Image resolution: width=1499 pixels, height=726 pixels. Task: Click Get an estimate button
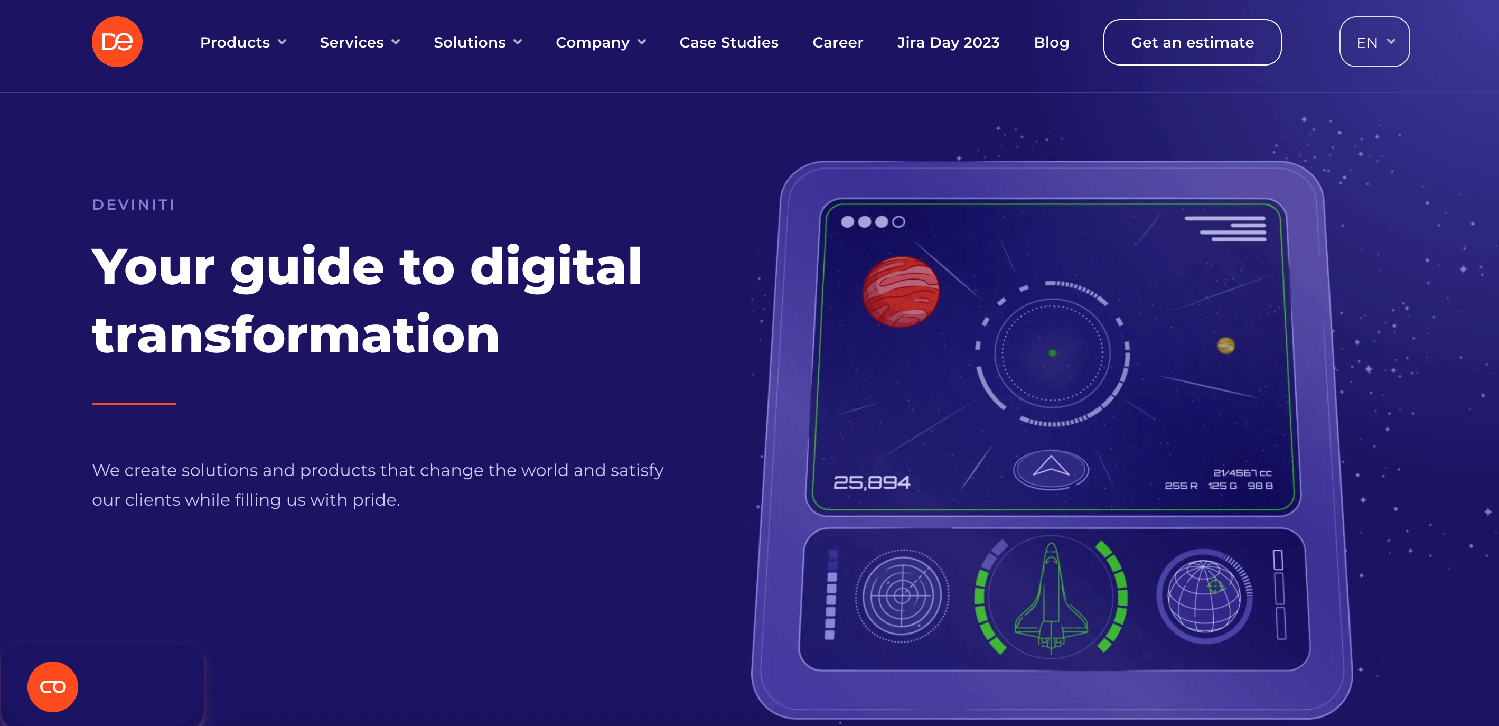tap(1192, 42)
